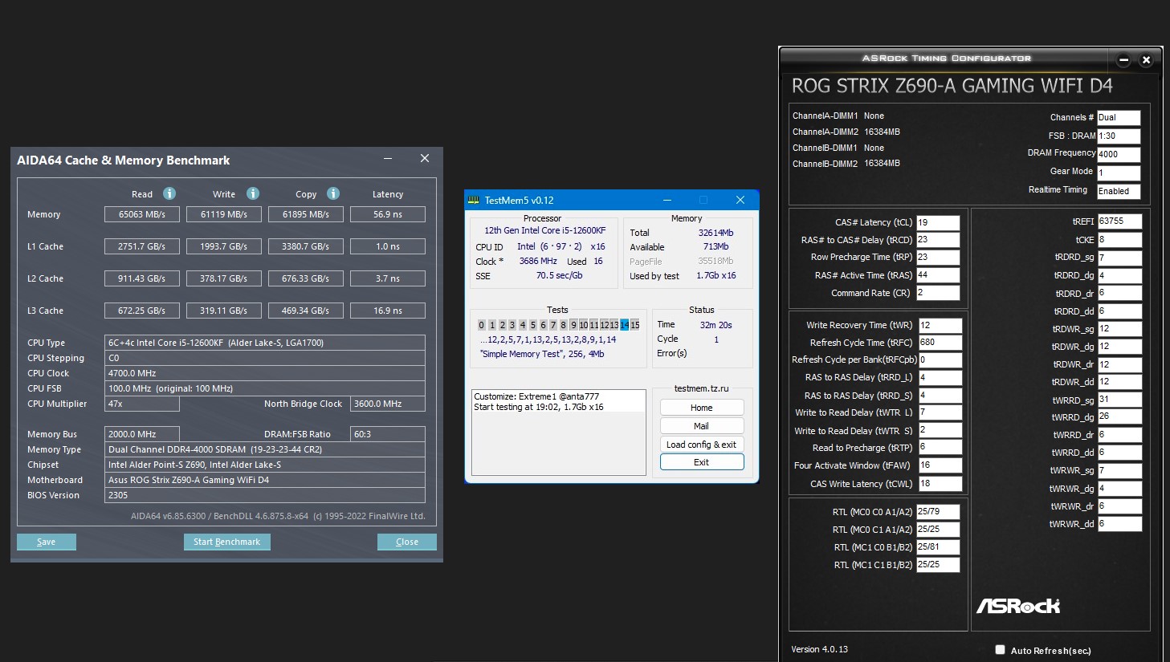Select the tWRRD_sg field showing 31
The width and height of the screenshot is (1170, 662).
point(1120,400)
